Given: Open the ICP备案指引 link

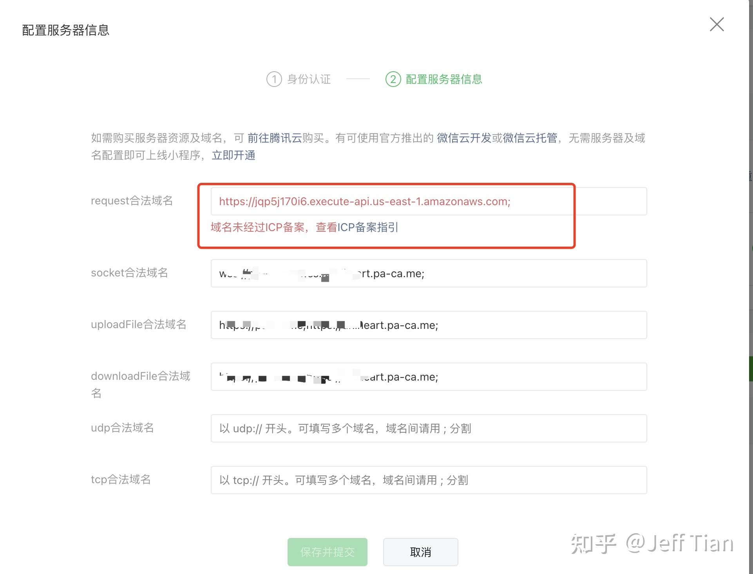Looking at the screenshot, I should [367, 227].
